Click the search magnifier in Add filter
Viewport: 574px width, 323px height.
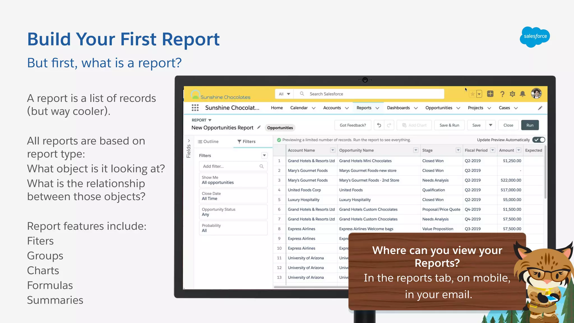coord(261,166)
